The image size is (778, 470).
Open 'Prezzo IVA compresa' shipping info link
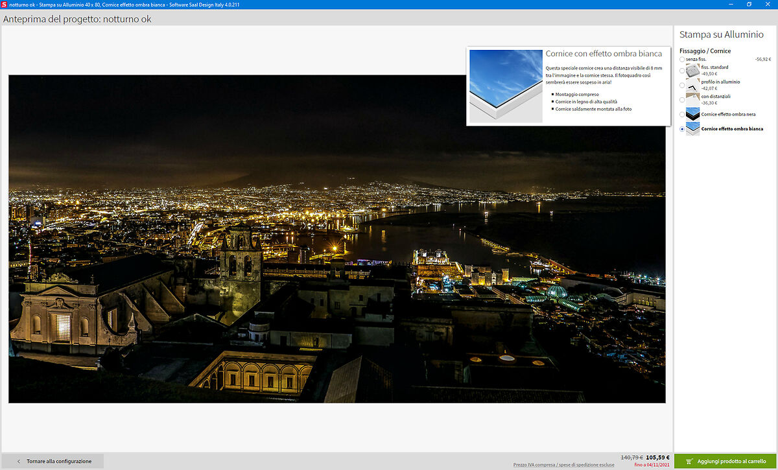click(563, 465)
